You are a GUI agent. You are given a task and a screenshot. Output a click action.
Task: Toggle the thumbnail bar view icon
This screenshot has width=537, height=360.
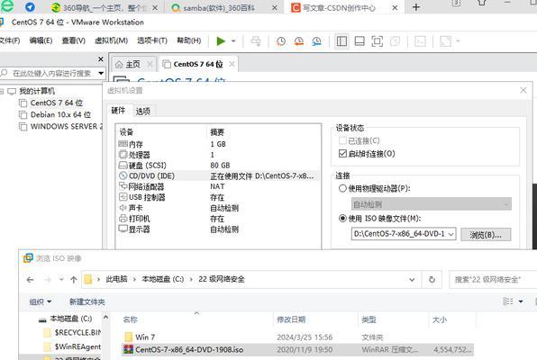pyautogui.click(x=360, y=41)
